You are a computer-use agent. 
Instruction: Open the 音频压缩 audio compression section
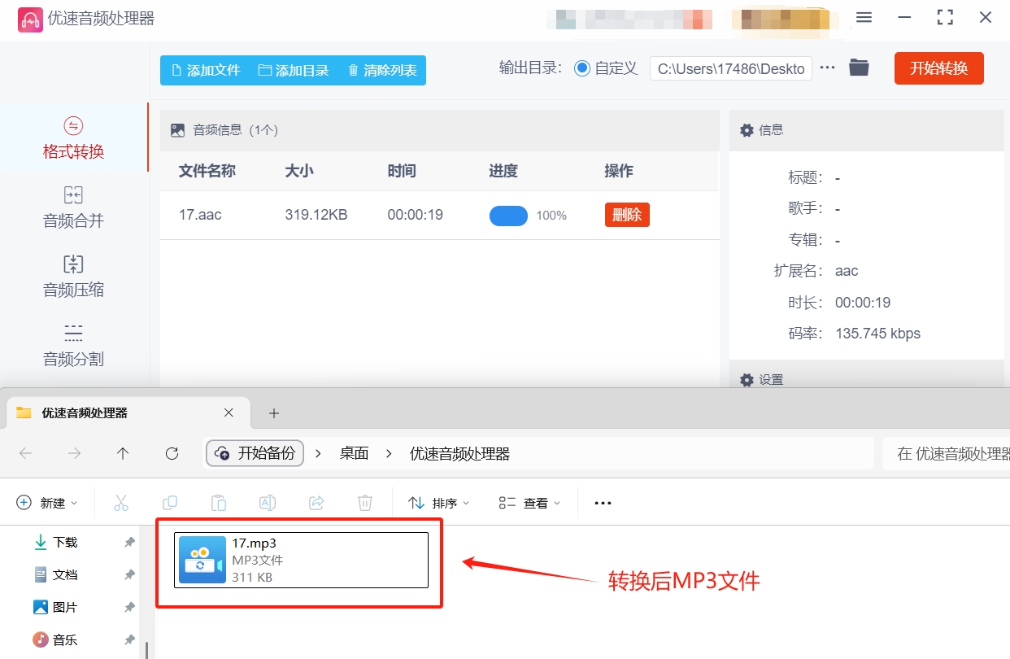tap(73, 276)
